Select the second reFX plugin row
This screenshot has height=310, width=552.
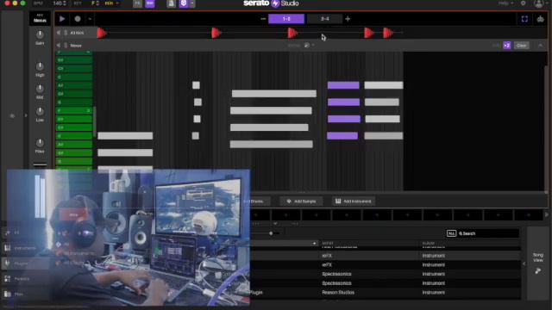pos(386,264)
